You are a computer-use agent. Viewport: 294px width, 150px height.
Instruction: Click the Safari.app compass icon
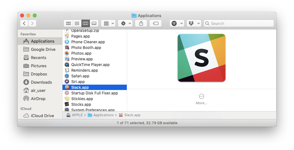67,76
